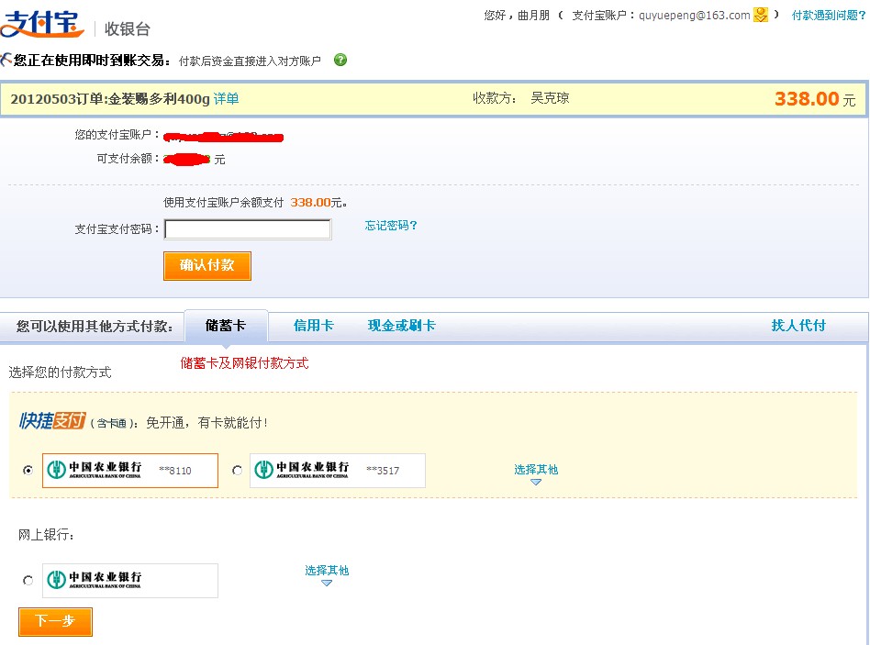
Task: Focus the 支付宝支付密码 input field
Action: pos(248,229)
